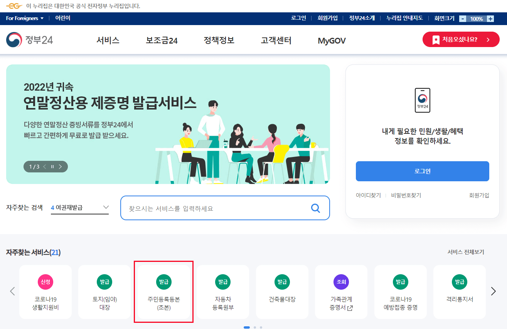The image size is (507, 329).
Task: Decrease screen size with minus button
Action: pos(463,19)
